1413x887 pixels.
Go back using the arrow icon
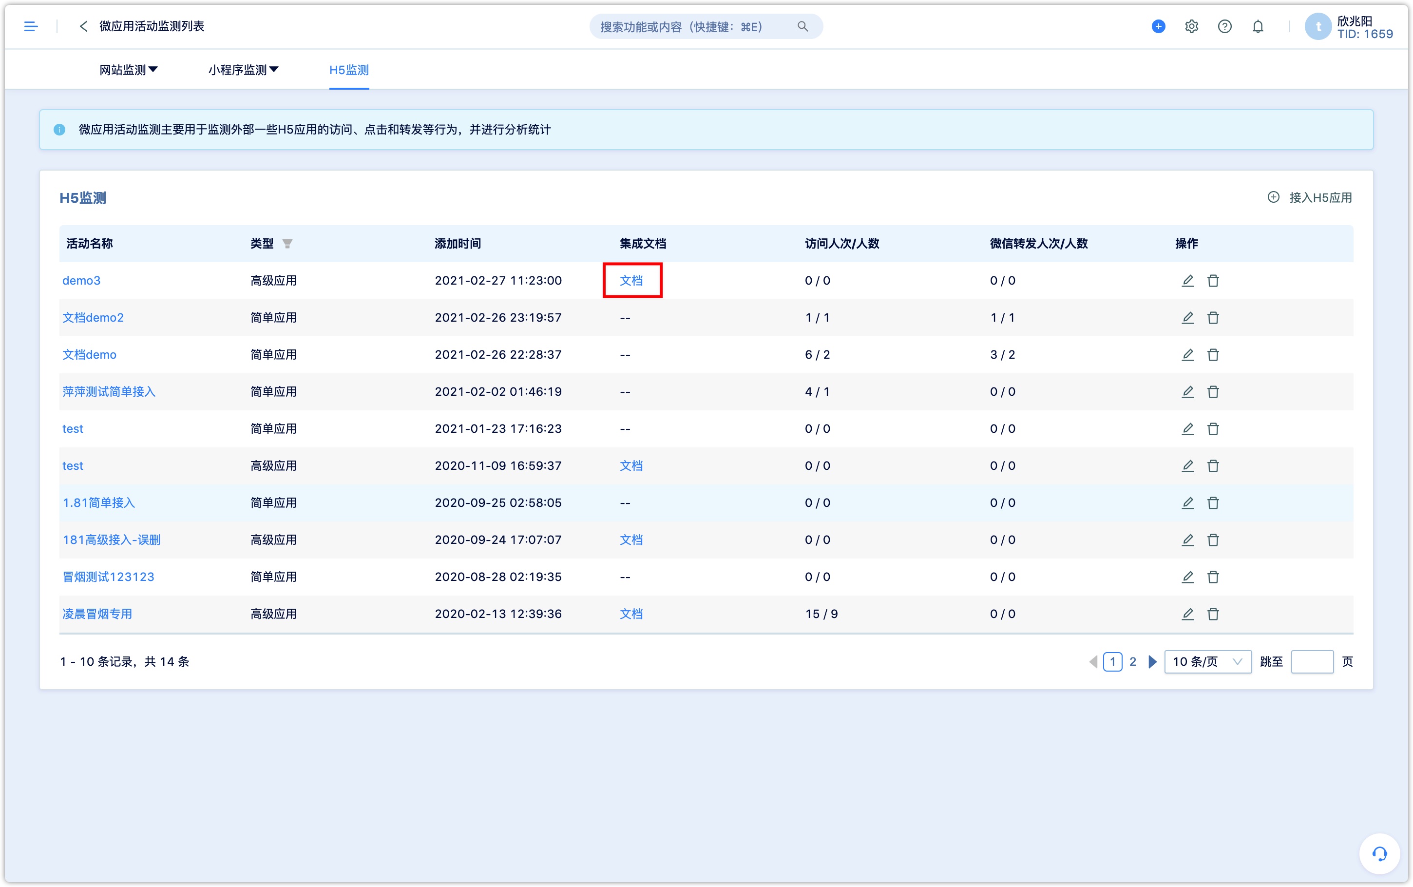pos(83,26)
